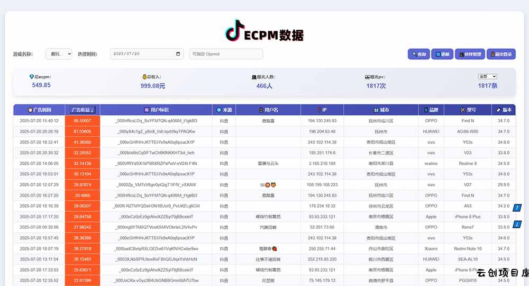The height and width of the screenshot is (286, 529).
Task: Click the TikTok logo in the page title
Action: pyautogui.click(x=235, y=31)
